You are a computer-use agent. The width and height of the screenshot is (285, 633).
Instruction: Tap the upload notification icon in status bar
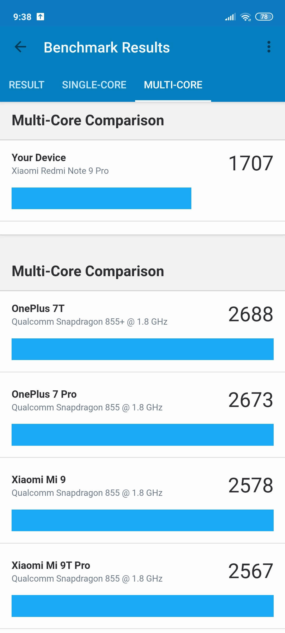pyautogui.click(x=40, y=17)
